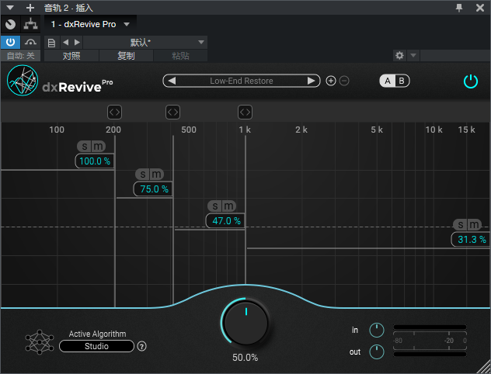Click the 自动: 关 automation button
491x374 pixels.
pos(20,56)
